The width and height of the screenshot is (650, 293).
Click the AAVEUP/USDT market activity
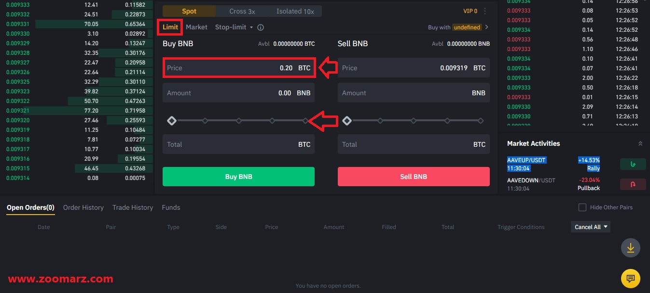click(x=526, y=160)
